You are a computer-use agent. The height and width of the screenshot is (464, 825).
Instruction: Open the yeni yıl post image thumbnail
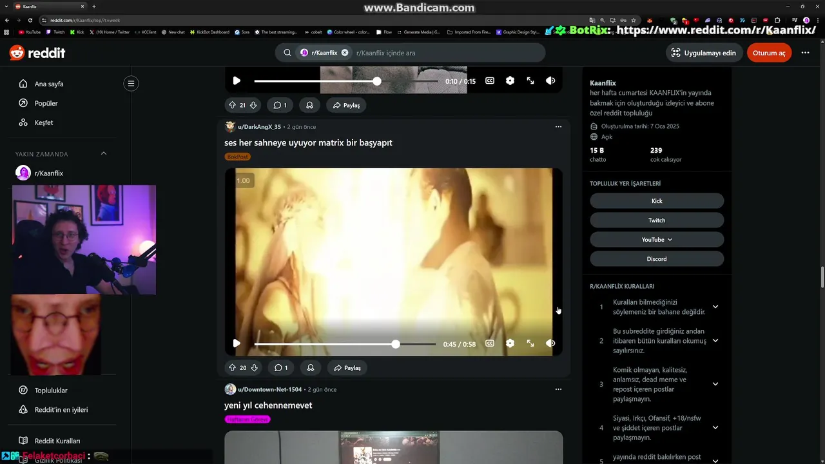pyautogui.click(x=393, y=447)
